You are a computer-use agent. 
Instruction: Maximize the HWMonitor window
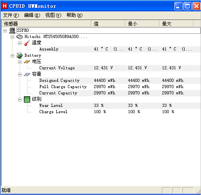[x=187, y=6]
